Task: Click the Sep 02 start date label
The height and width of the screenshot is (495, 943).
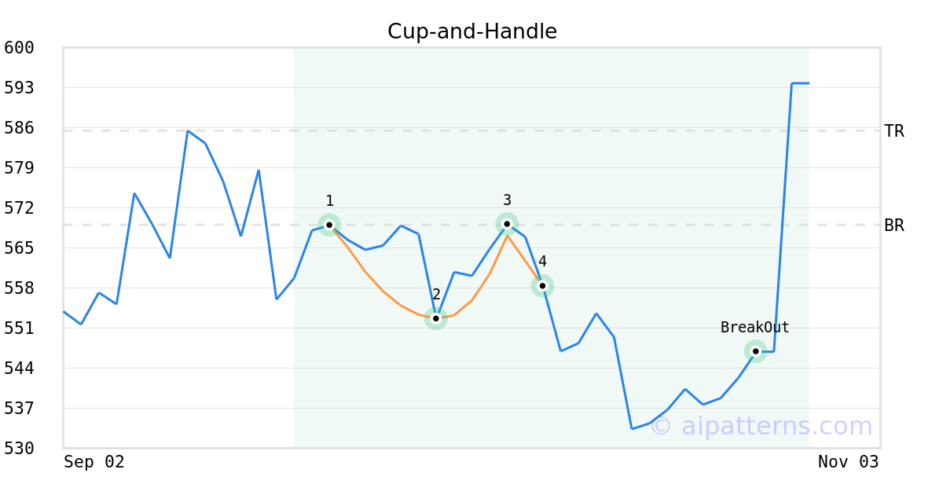Action: click(x=94, y=462)
